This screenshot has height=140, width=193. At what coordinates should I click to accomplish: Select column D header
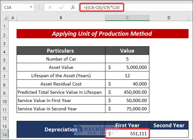point(169,18)
